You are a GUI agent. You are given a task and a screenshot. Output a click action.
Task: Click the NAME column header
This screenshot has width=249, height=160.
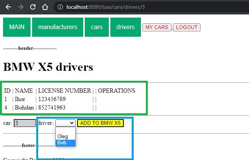tap(24, 91)
